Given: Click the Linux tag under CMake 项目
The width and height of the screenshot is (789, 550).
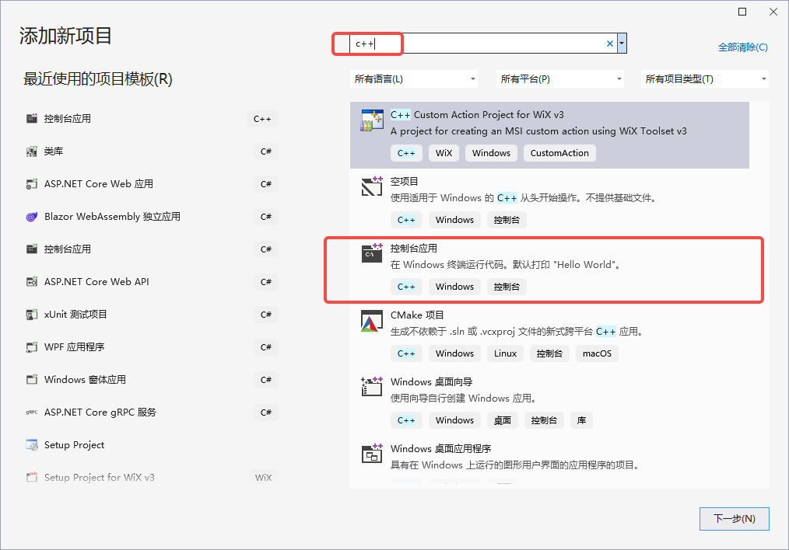Looking at the screenshot, I should [505, 353].
